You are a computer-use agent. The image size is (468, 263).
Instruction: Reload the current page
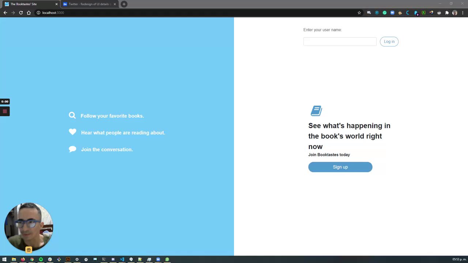[21, 12]
